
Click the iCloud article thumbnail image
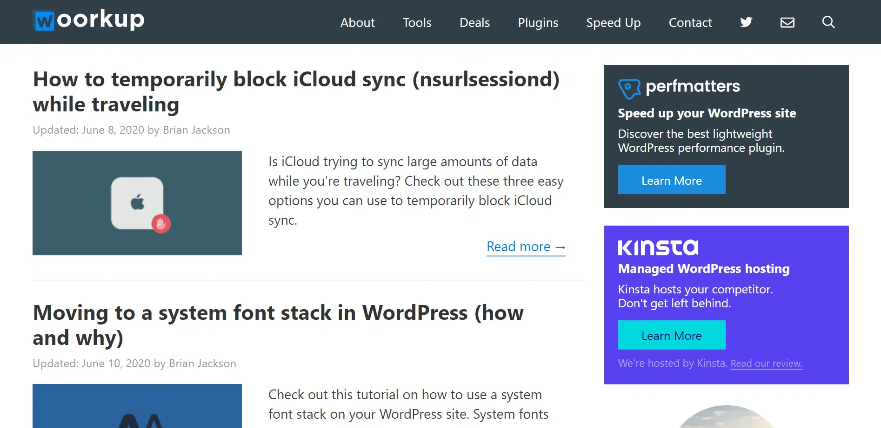(137, 203)
